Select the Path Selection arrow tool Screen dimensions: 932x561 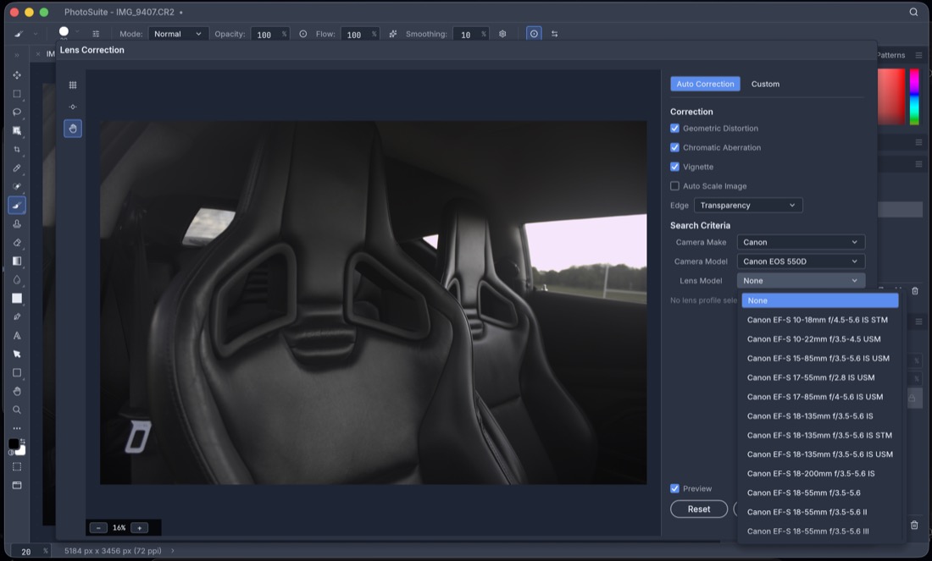(17, 354)
